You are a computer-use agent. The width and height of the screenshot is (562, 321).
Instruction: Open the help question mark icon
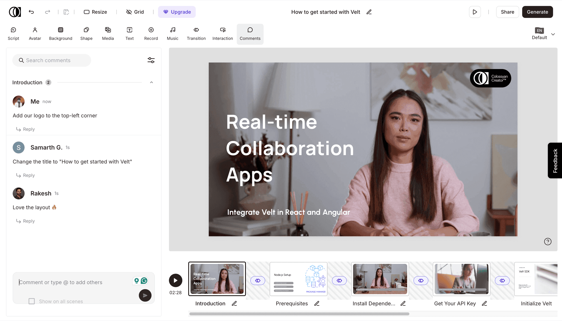(x=548, y=242)
